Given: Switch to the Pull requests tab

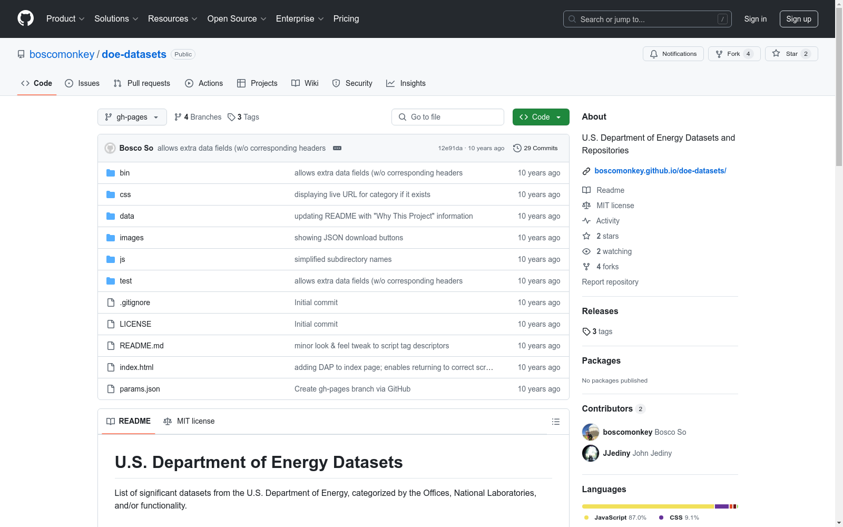Looking at the screenshot, I should [142, 83].
